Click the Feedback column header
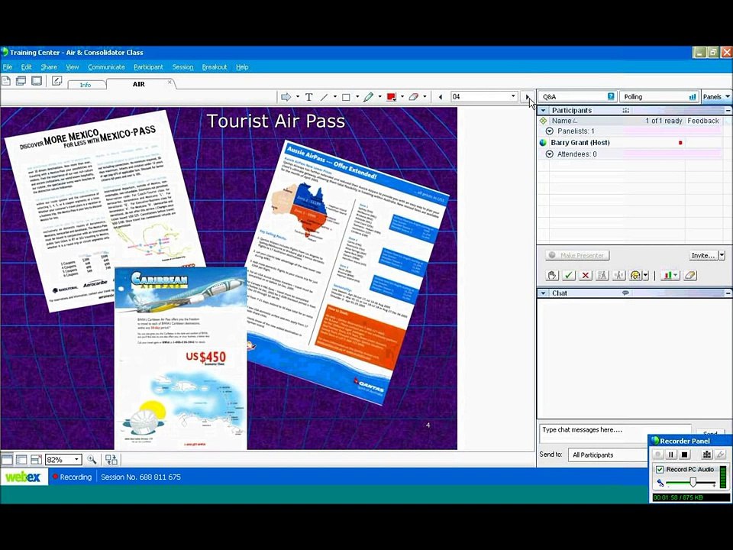This screenshot has height=550, width=733. [x=703, y=121]
